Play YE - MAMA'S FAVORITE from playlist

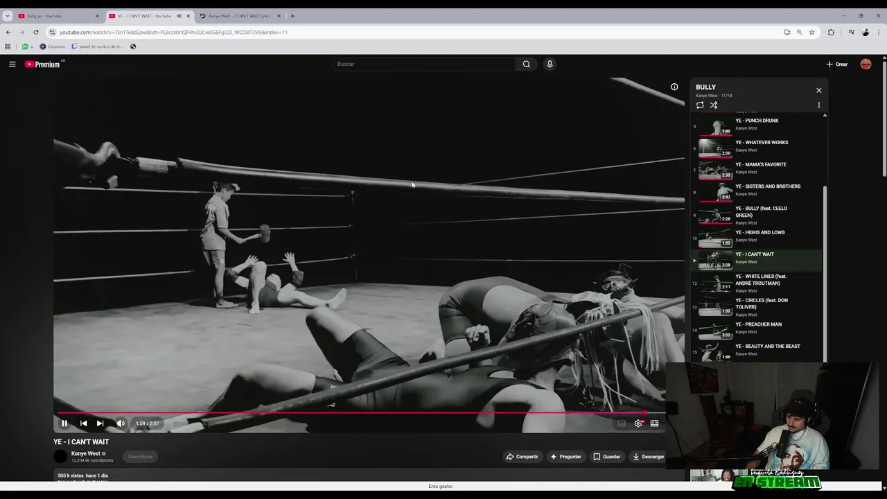pyautogui.click(x=757, y=169)
